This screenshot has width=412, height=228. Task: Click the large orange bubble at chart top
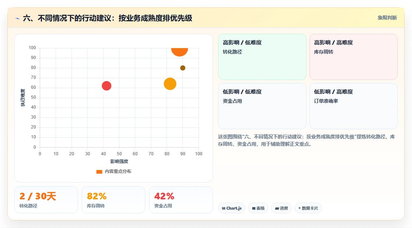(x=180, y=52)
